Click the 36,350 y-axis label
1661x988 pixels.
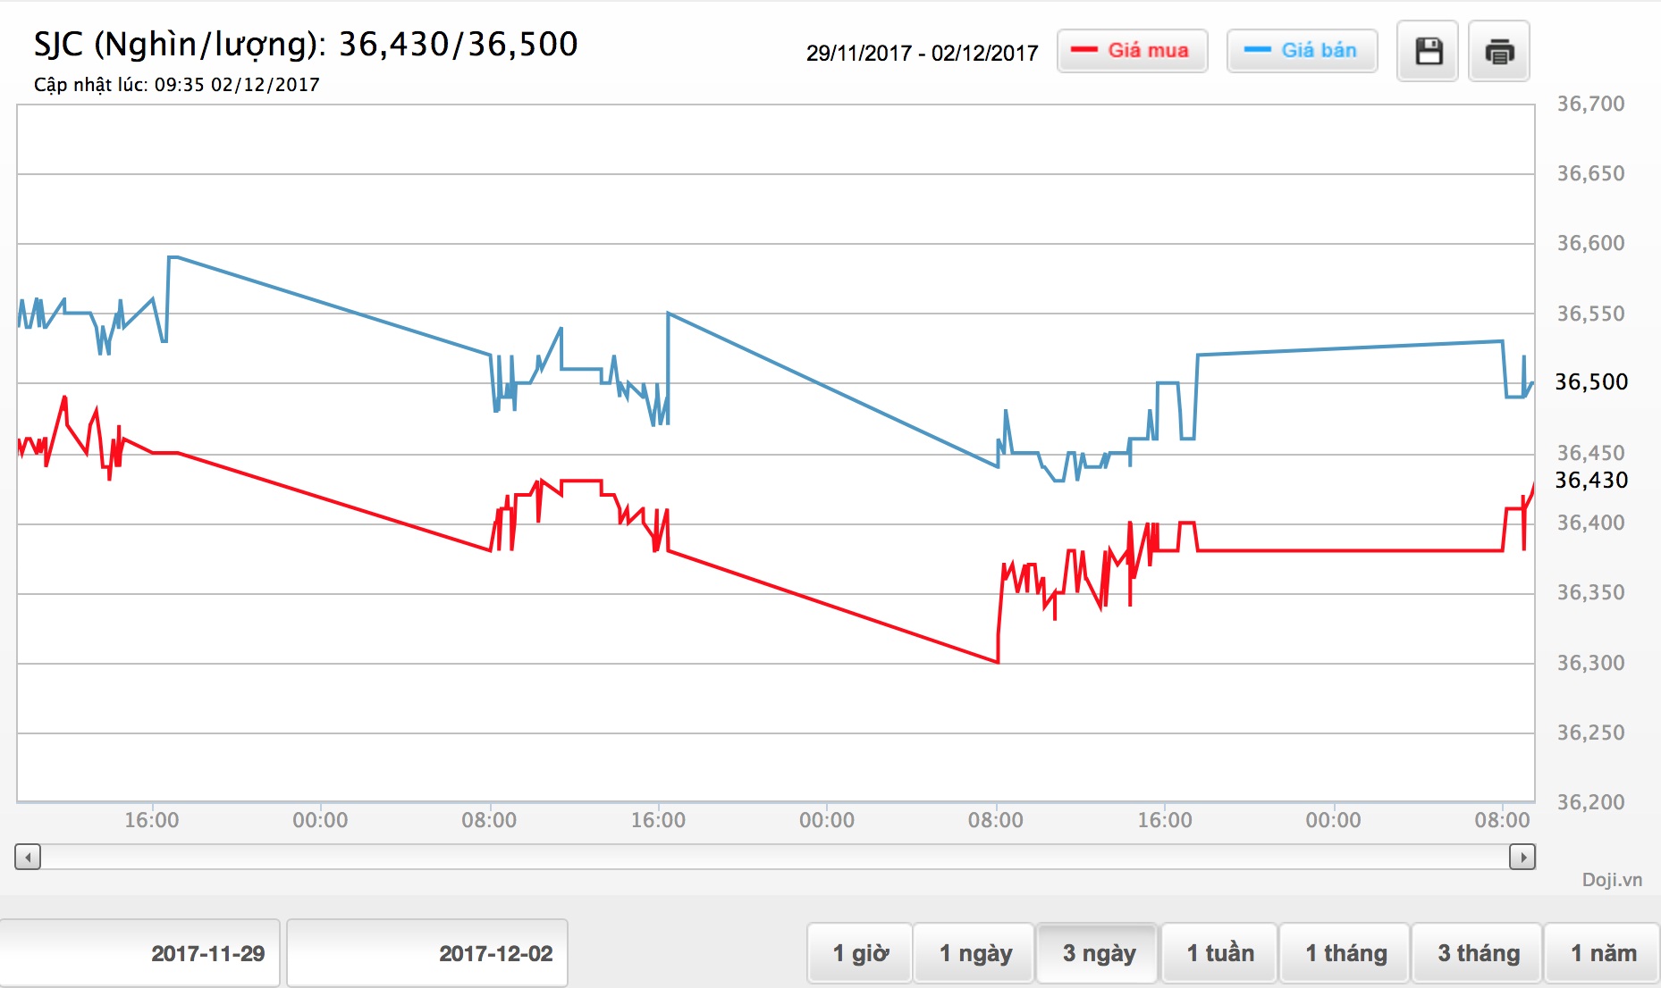(1590, 592)
